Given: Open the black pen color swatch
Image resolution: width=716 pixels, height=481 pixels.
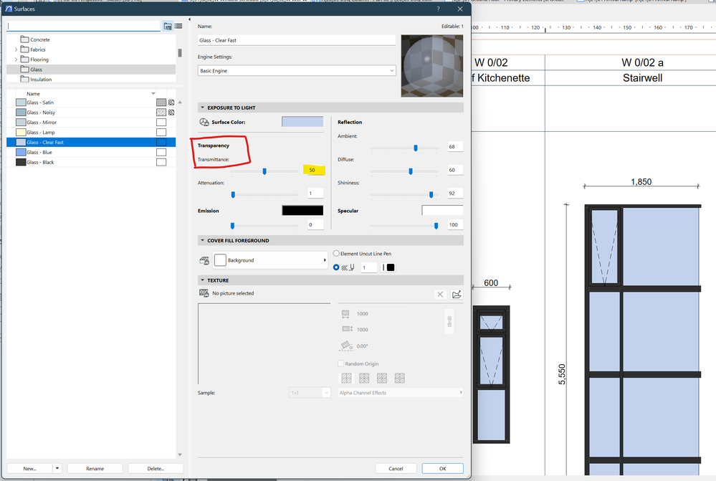Looking at the screenshot, I should 391,267.
